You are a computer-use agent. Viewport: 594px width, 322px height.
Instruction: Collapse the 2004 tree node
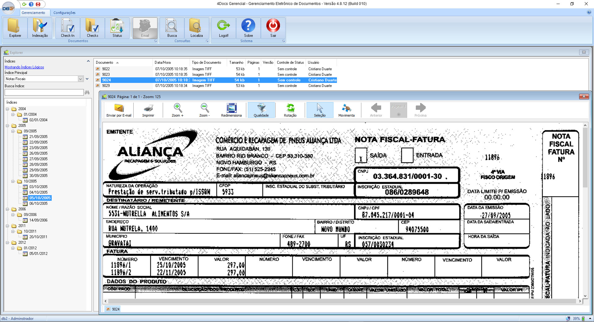point(7,109)
